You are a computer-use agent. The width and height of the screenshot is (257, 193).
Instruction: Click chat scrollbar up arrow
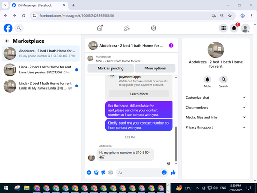click(x=176, y=77)
